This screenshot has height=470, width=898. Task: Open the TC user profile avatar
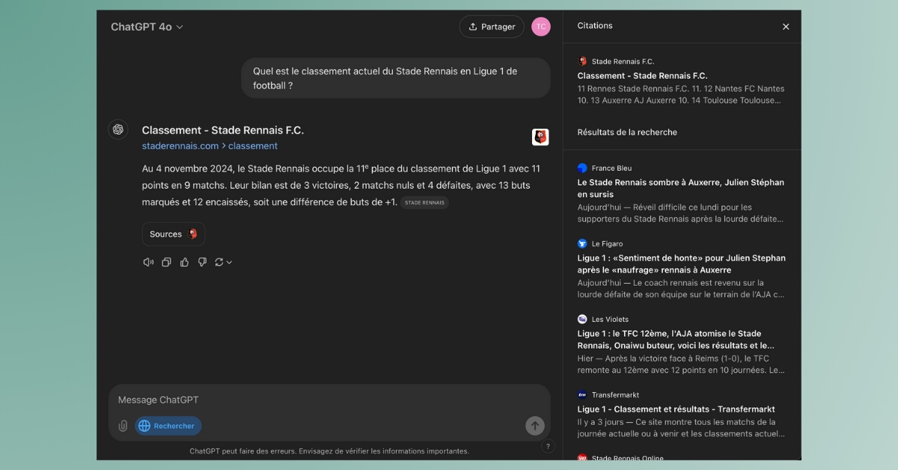coord(540,27)
